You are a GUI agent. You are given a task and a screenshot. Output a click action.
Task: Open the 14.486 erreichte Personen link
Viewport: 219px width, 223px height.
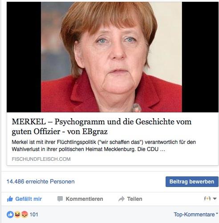pyautogui.click(x=41, y=182)
